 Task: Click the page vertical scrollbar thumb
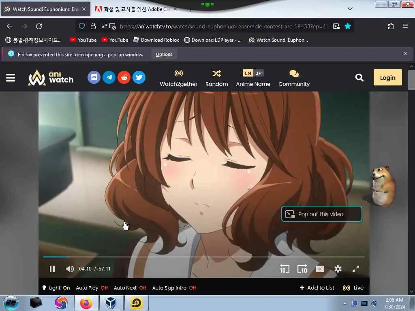click(x=411, y=80)
